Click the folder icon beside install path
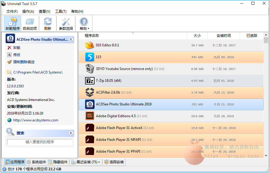Screen dimensions: 270x173 (x=9, y=72)
